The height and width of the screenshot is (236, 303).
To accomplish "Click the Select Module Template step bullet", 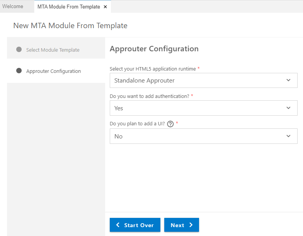I will [19, 49].
